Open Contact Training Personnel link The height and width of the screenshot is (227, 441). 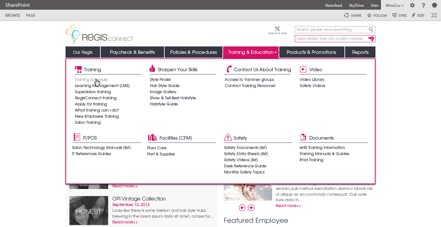coord(250,86)
